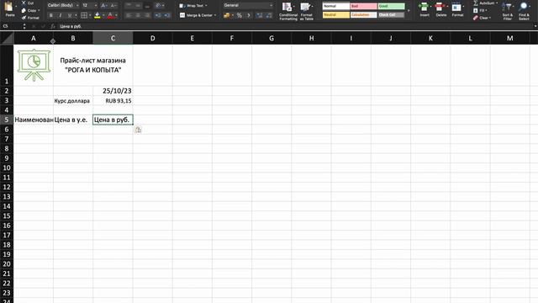This screenshot has height=303, width=538.
Task: Align text to bottom of cell
Action: pyautogui.click(x=147, y=6)
